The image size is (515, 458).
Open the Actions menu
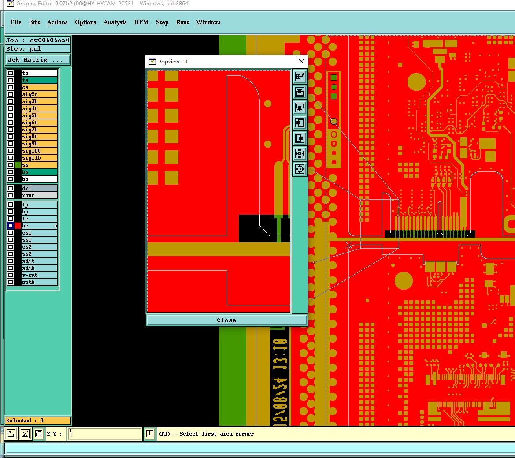coord(57,22)
